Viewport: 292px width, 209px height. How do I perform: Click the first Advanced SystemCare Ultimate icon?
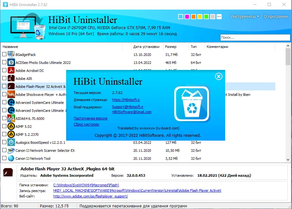pos(11,102)
